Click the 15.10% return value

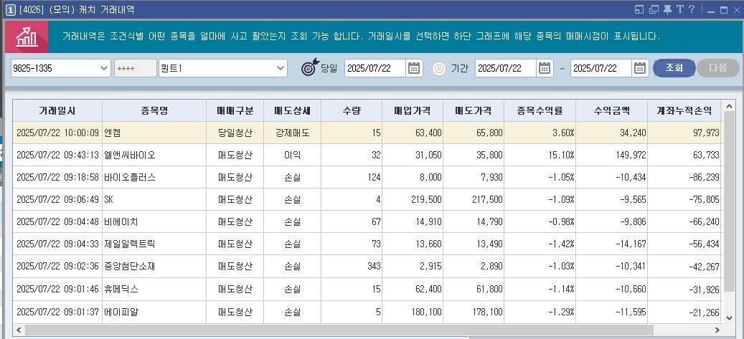(x=540, y=155)
